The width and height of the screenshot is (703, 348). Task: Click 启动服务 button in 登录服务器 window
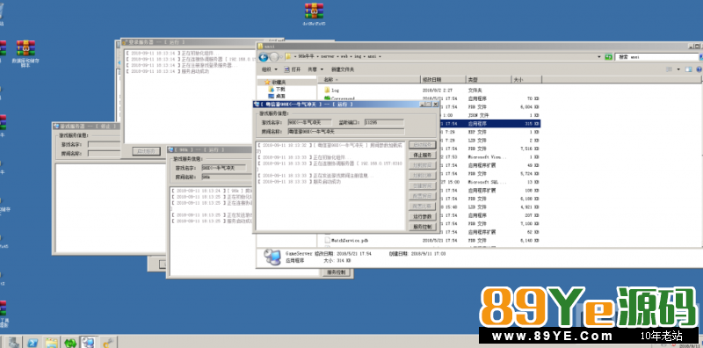[x=146, y=151]
